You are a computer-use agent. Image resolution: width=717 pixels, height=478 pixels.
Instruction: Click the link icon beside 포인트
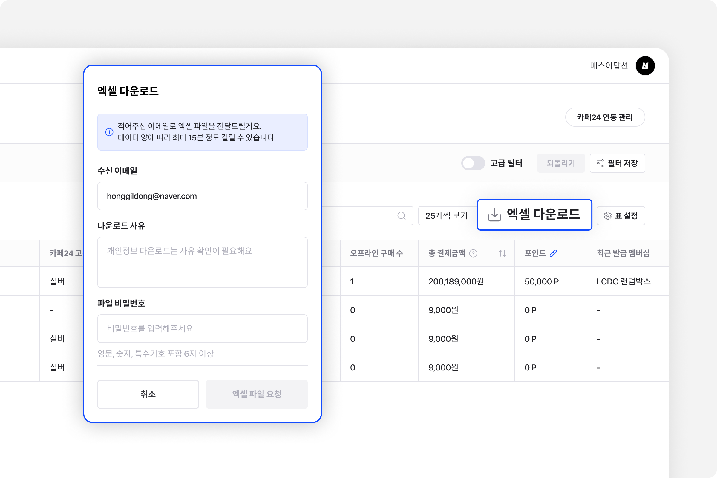pyautogui.click(x=553, y=253)
